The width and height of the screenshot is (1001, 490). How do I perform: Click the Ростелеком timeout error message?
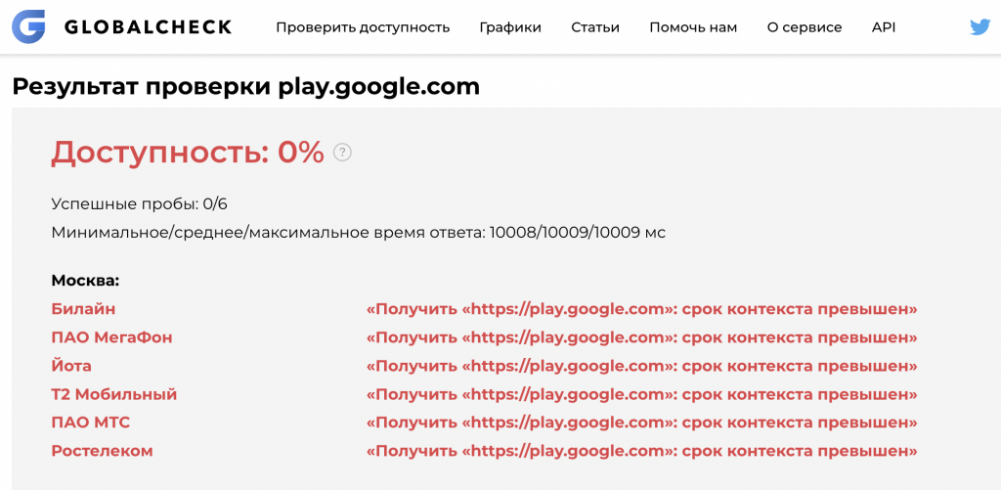(641, 451)
